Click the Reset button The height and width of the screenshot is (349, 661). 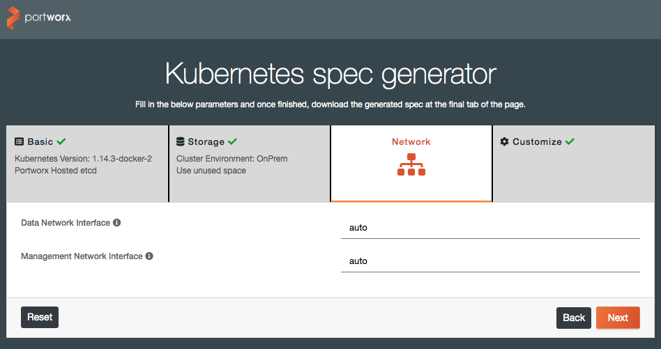click(40, 317)
